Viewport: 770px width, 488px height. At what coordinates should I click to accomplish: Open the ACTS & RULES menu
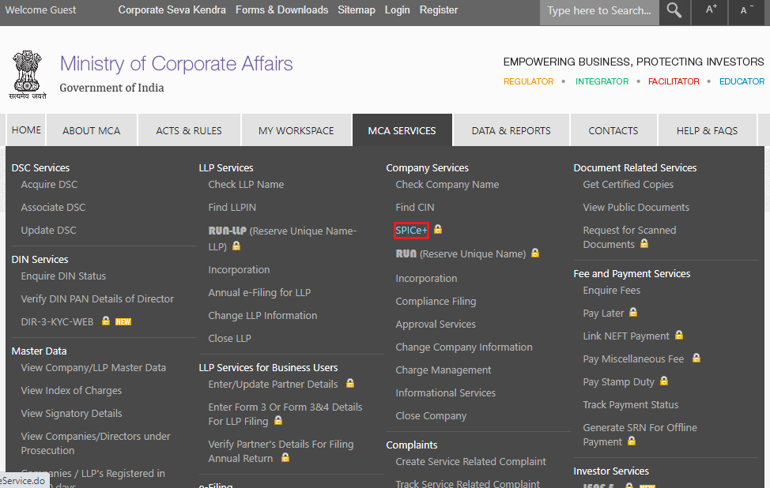tap(189, 130)
